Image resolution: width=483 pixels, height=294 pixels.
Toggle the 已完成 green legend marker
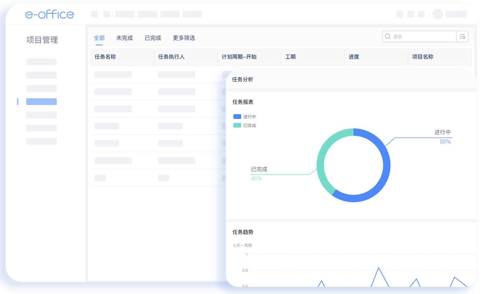pos(237,125)
